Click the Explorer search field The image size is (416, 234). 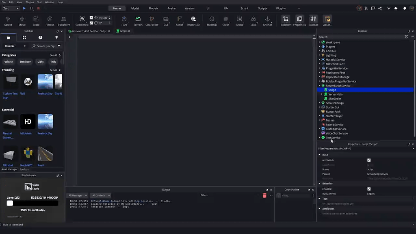361,37
